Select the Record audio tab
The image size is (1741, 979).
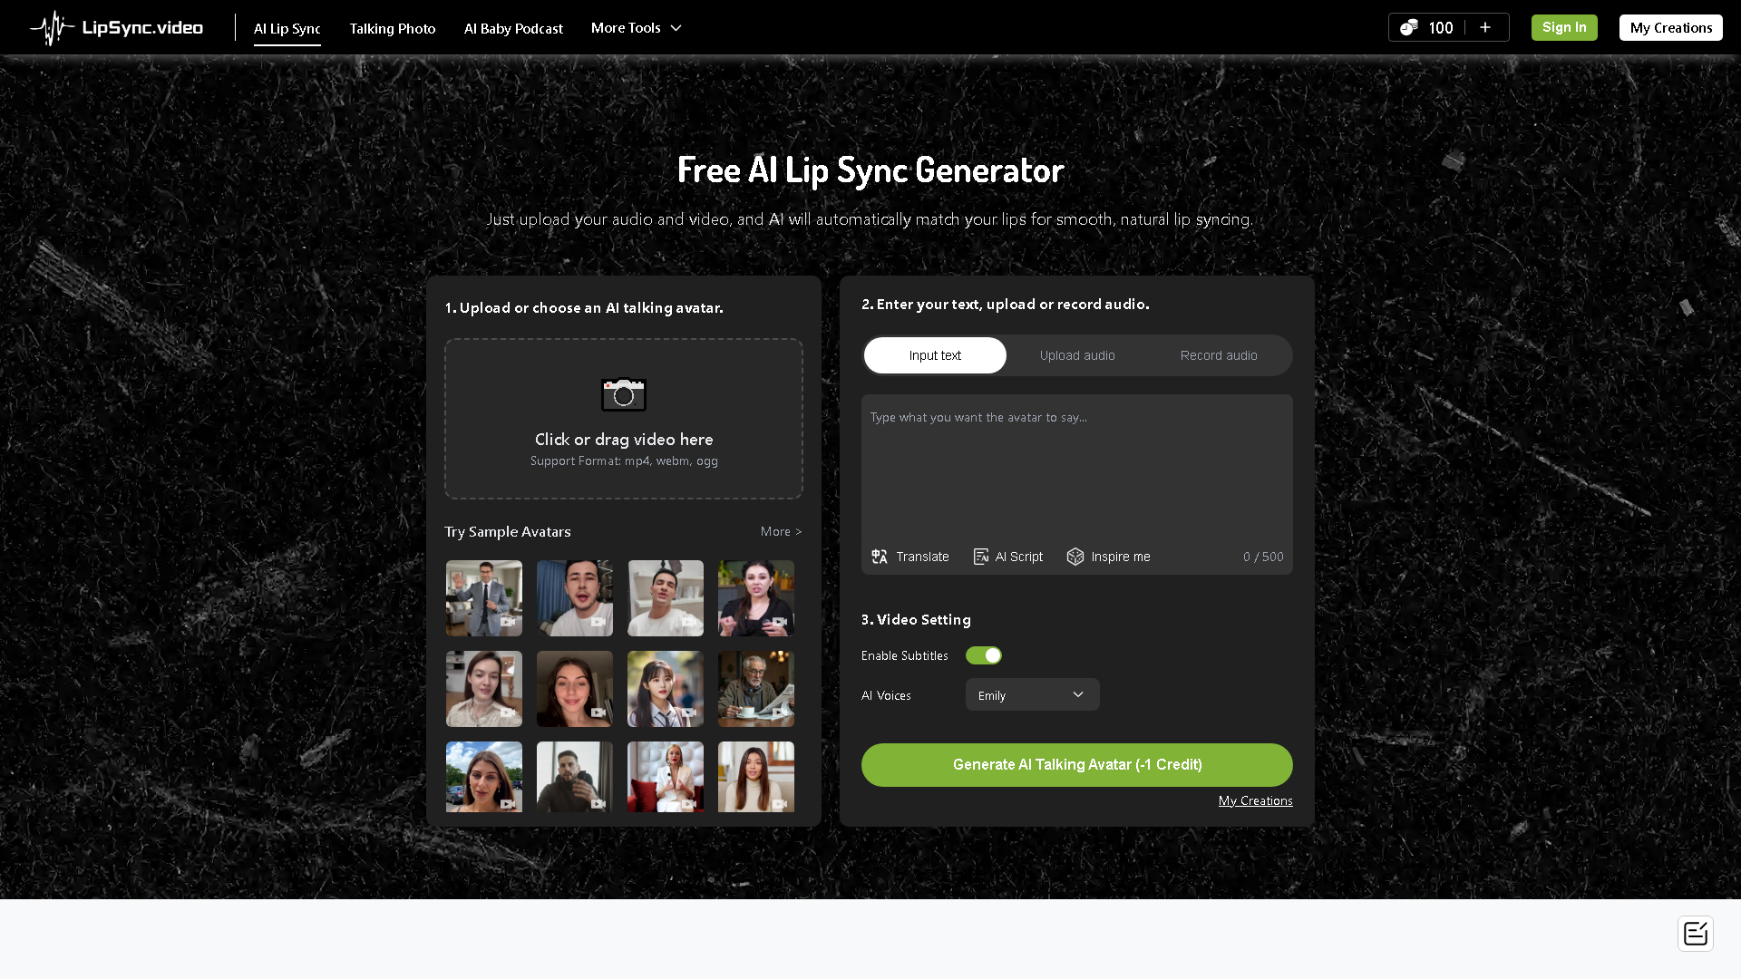pyautogui.click(x=1218, y=355)
